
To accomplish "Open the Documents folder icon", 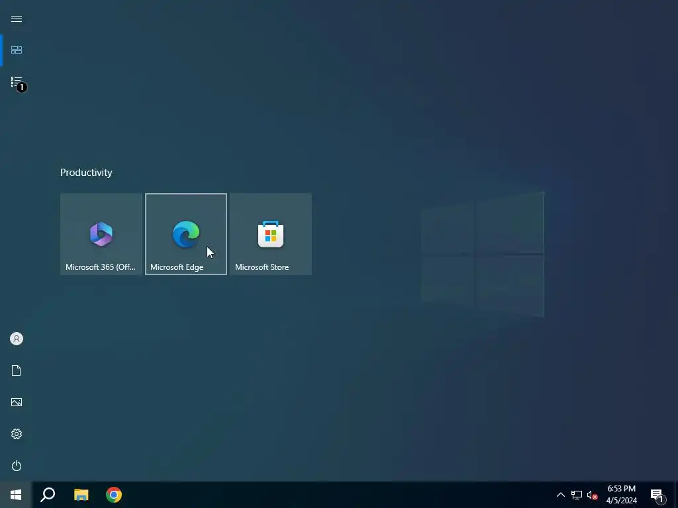I will click(17, 370).
